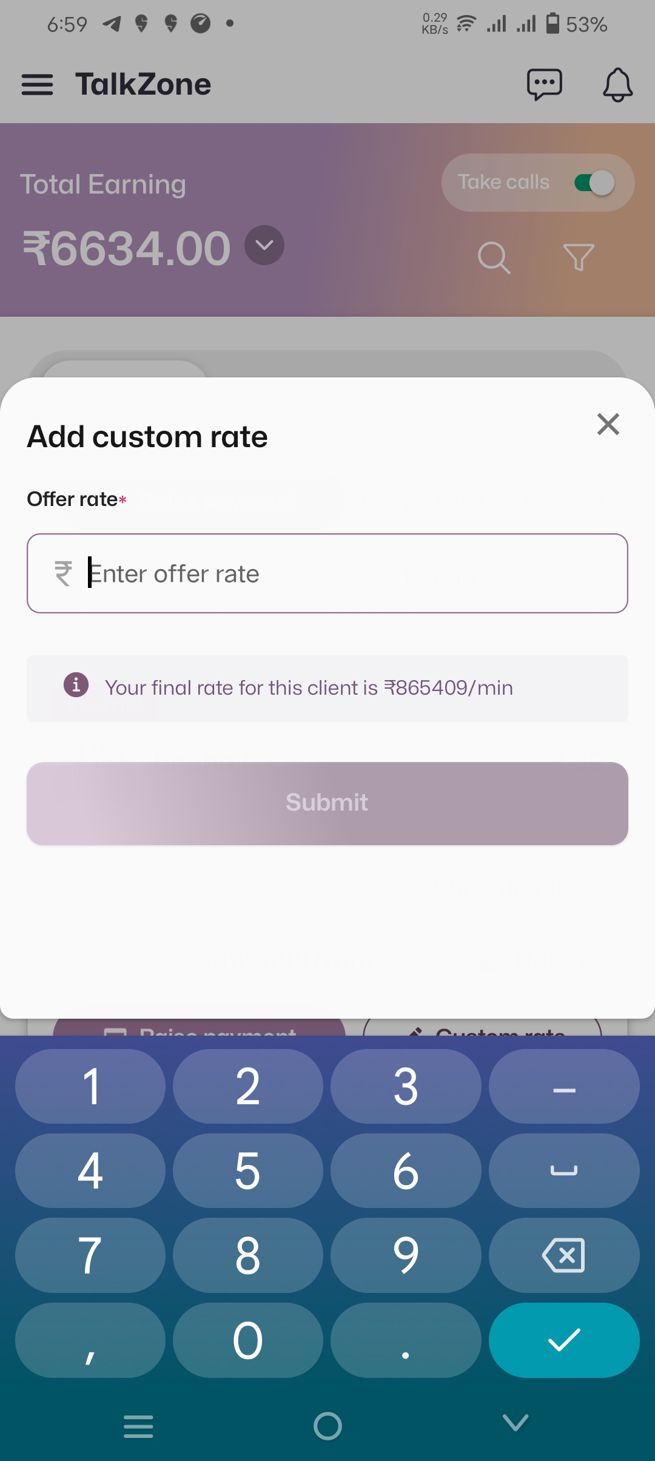Toggle the Take calls switch
The image size is (655, 1461).
click(594, 183)
